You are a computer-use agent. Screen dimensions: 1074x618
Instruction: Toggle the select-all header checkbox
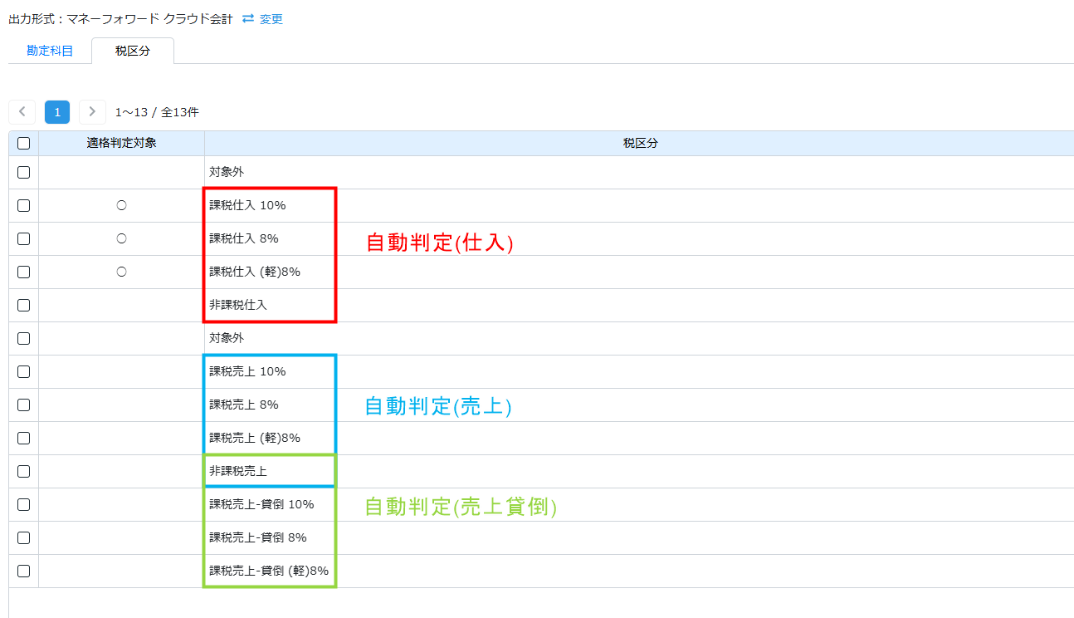tap(23, 143)
